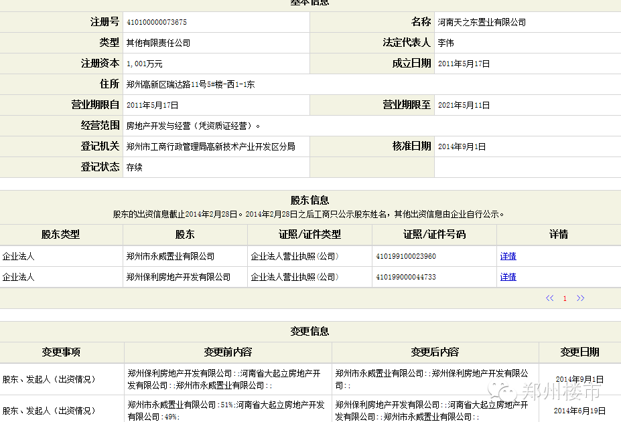This screenshot has height=422, width=621.
Task: Click the 变更后内容 column header
Action: (435, 352)
